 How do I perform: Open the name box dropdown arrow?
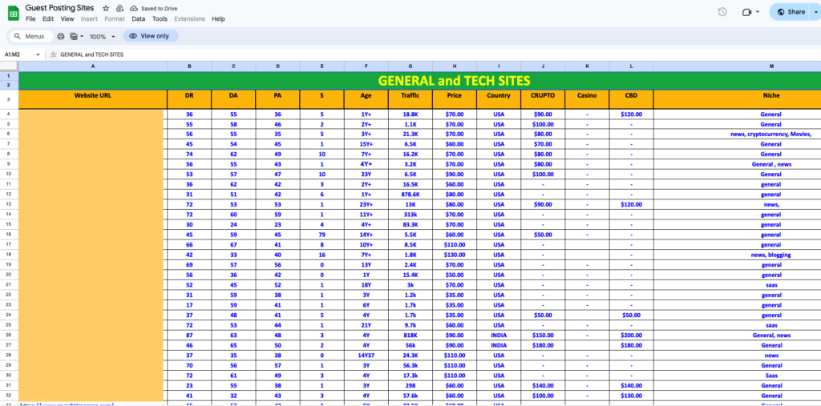pyautogui.click(x=38, y=54)
